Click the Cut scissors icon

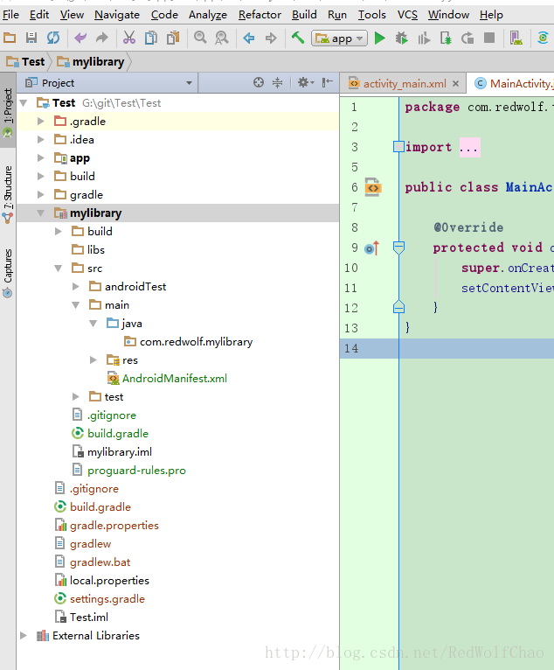(129, 38)
